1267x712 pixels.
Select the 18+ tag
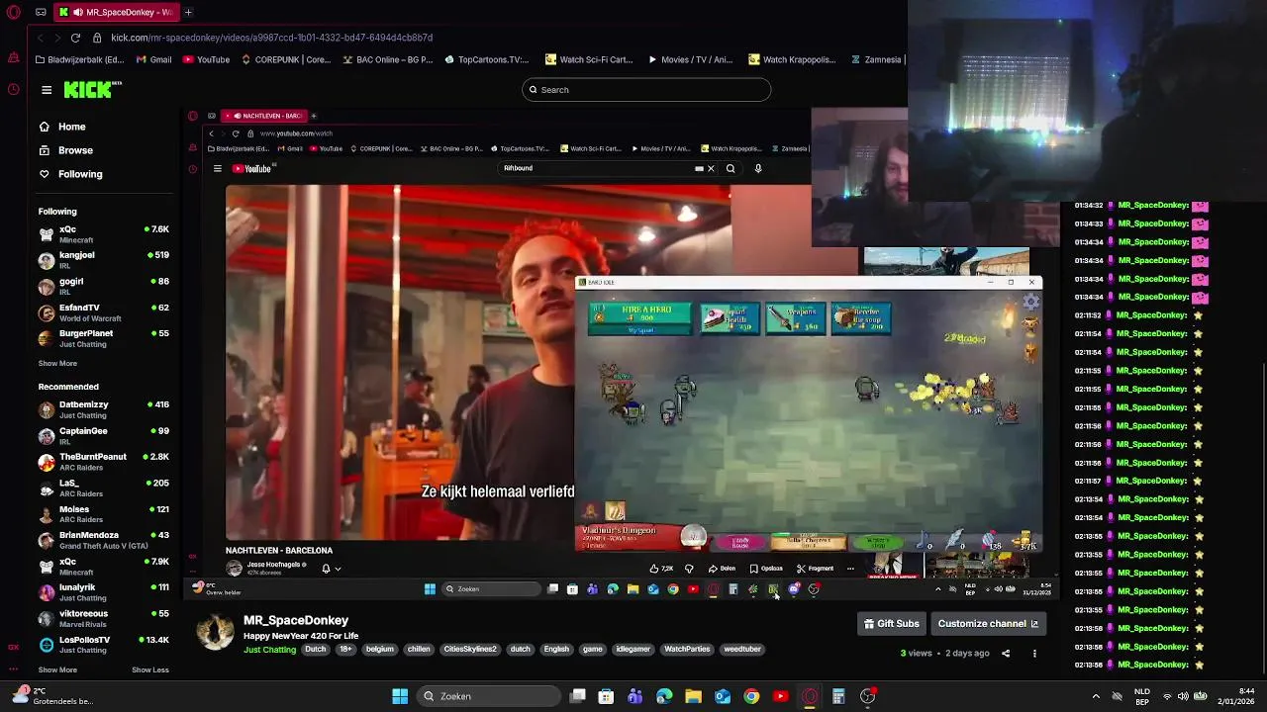345,650
